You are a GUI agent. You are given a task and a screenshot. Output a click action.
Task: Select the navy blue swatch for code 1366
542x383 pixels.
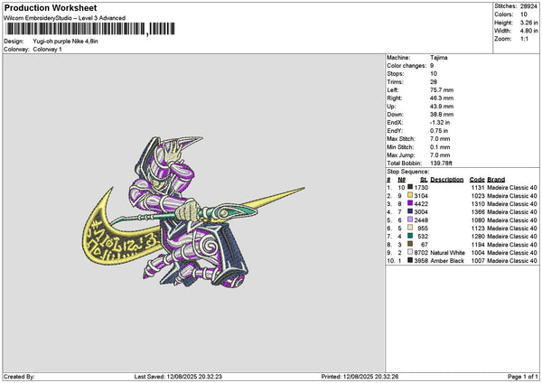click(410, 211)
